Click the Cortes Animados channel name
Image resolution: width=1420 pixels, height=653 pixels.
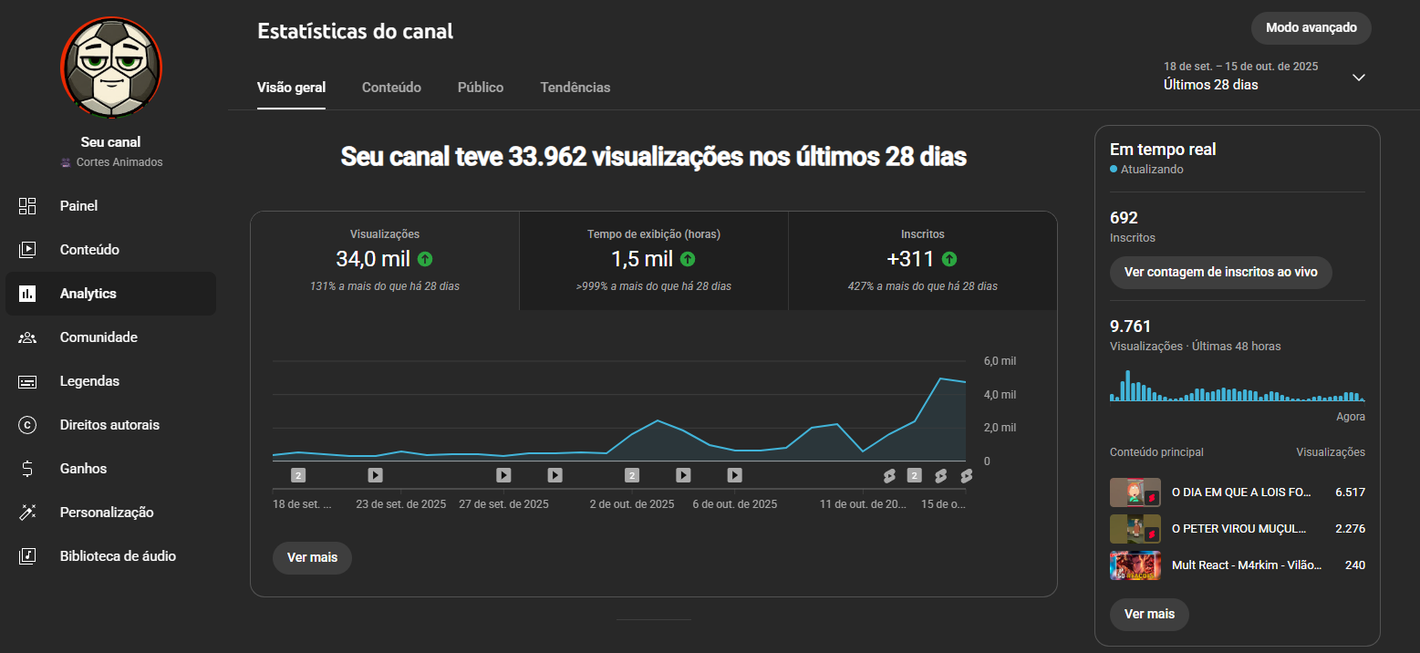119,162
